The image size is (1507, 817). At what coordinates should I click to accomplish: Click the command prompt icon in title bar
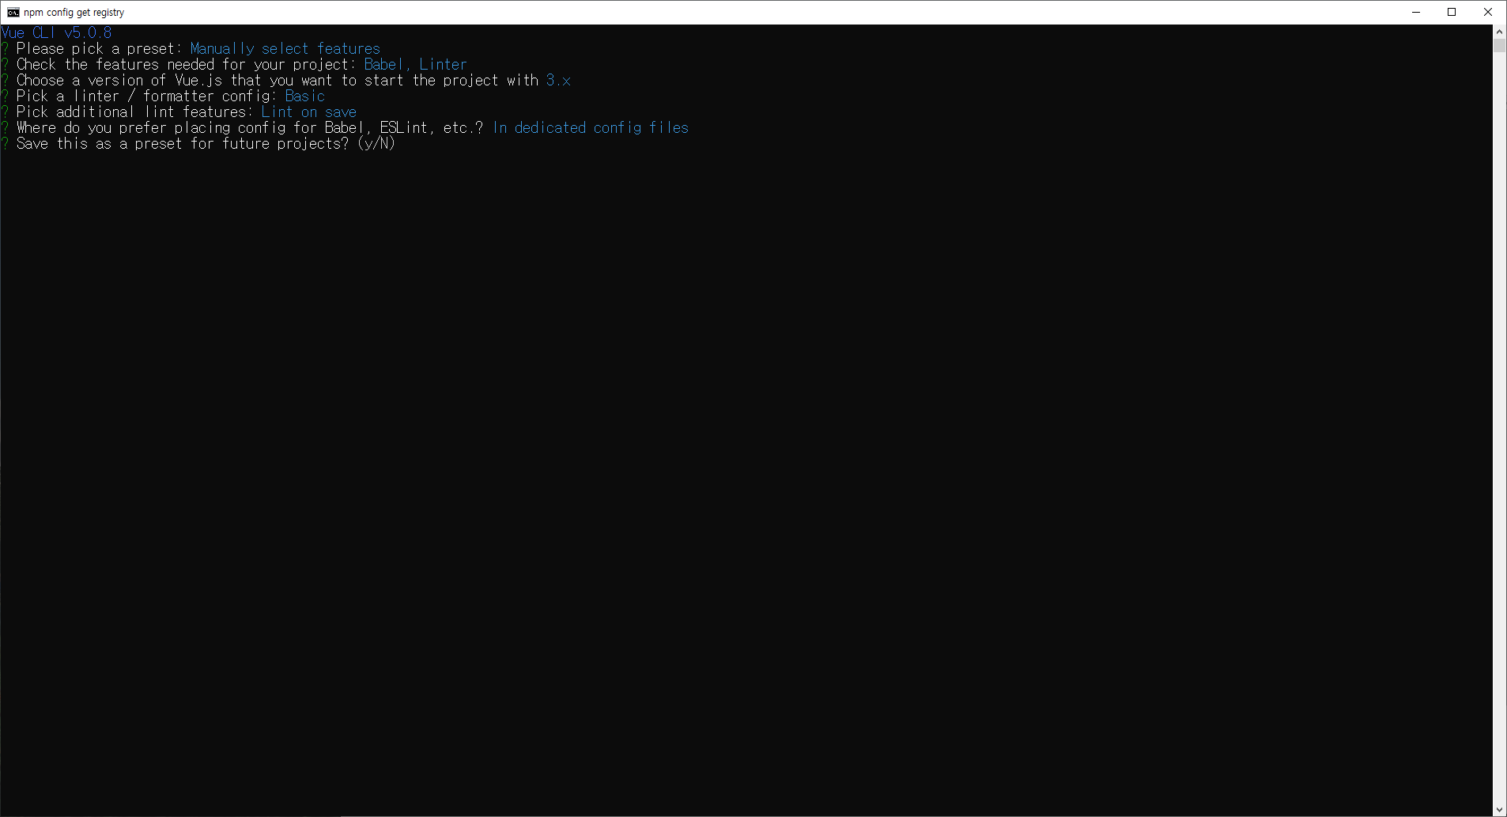(x=13, y=12)
